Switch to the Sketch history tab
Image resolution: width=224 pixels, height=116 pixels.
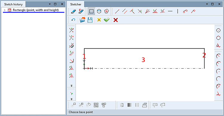pos(13,4)
